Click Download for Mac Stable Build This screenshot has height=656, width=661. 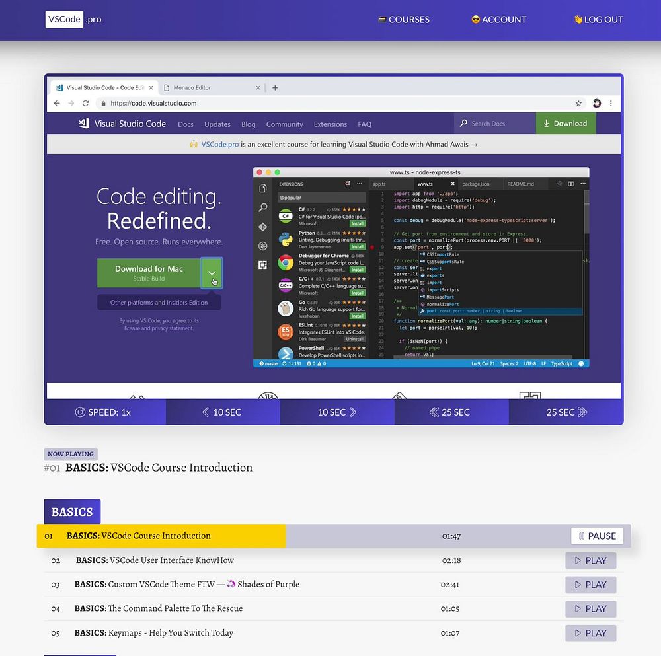149,273
